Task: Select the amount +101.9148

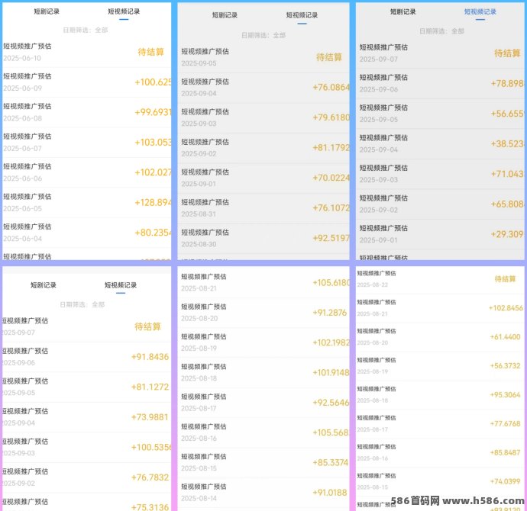Action: (x=331, y=373)
